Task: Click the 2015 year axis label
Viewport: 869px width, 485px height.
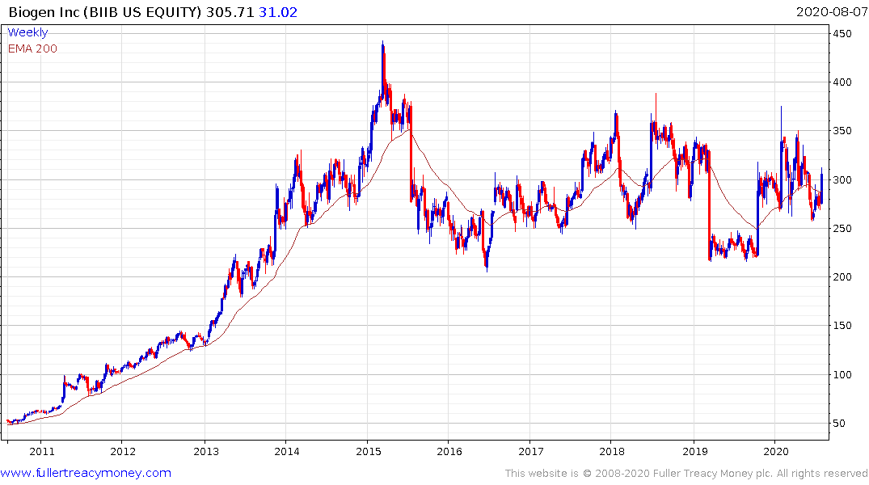Action: point(369,451)
